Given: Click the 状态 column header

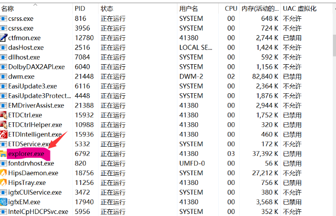Looking at the screenshot, I should pyautogui.click(x=107, y=9).
